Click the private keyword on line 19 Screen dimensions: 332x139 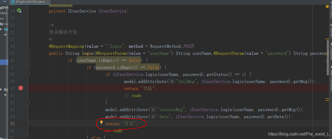pos(57,11)
